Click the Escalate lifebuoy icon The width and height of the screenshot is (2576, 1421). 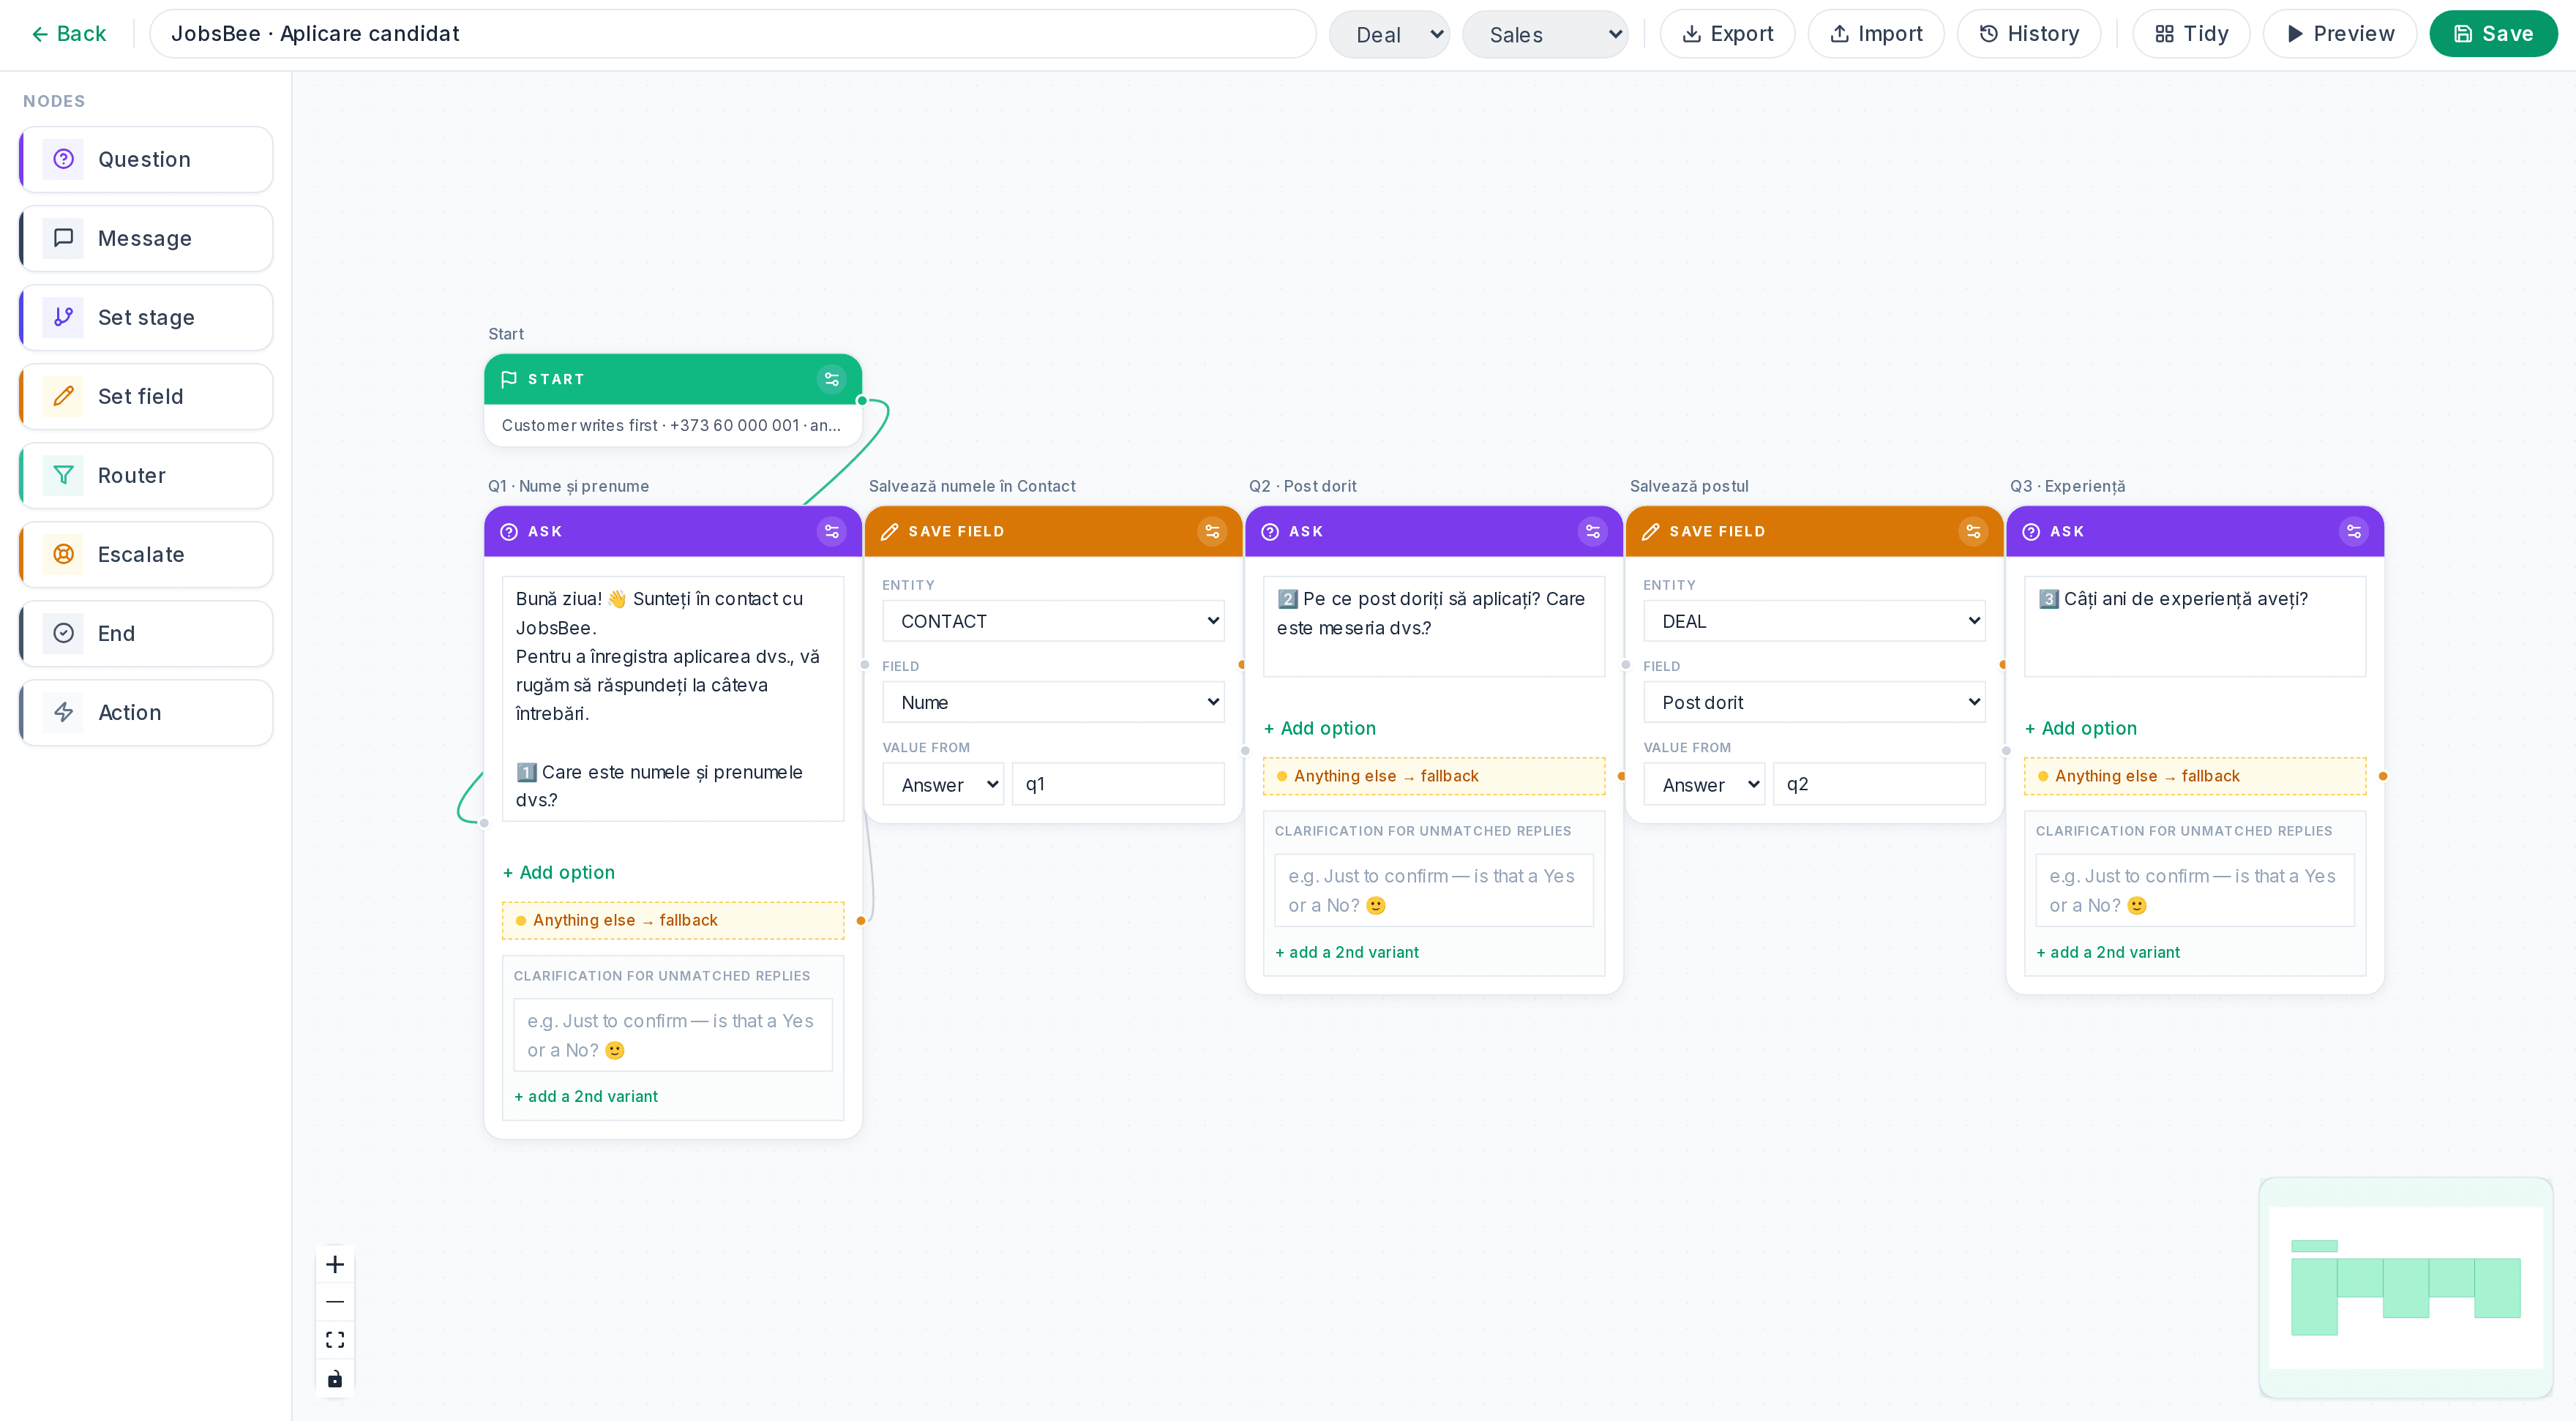(x=63, y=554)
